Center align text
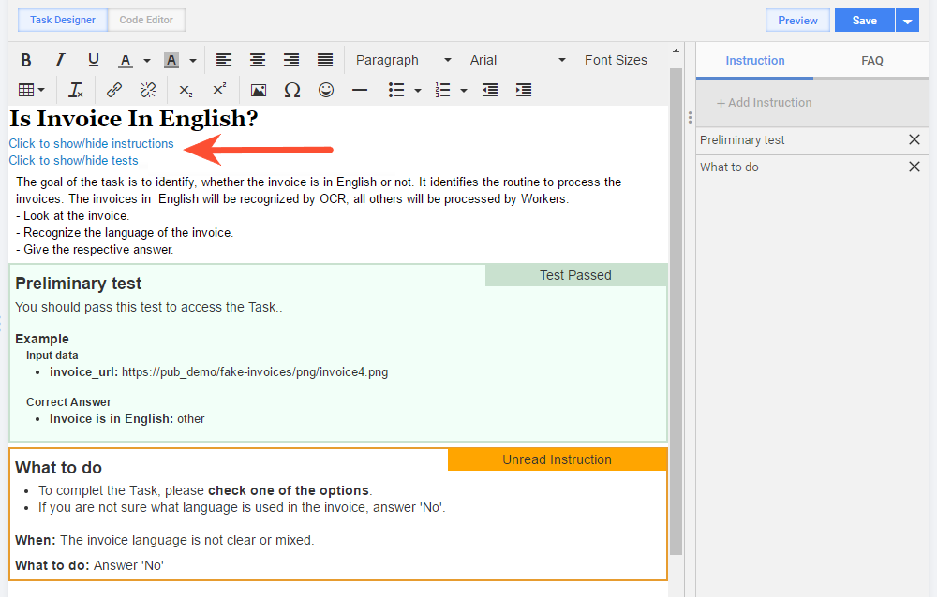The image size is (937, 597). (258, 60)
